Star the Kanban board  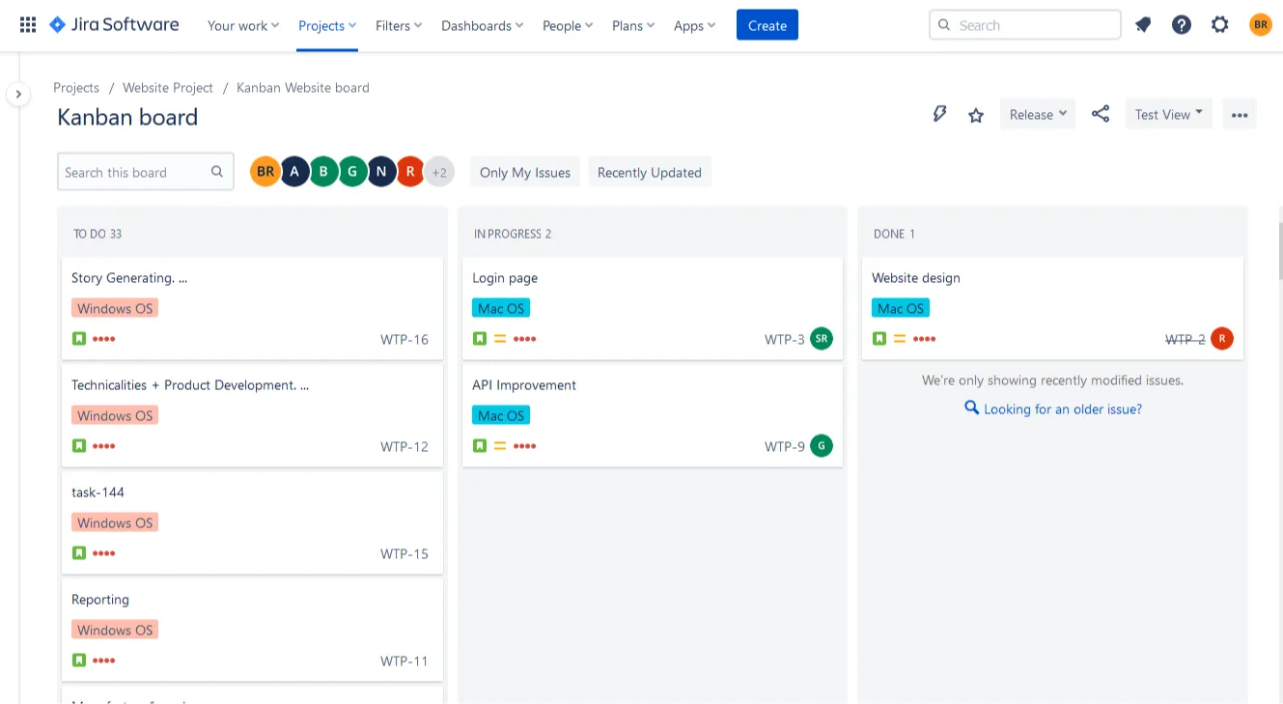[975, 114]
